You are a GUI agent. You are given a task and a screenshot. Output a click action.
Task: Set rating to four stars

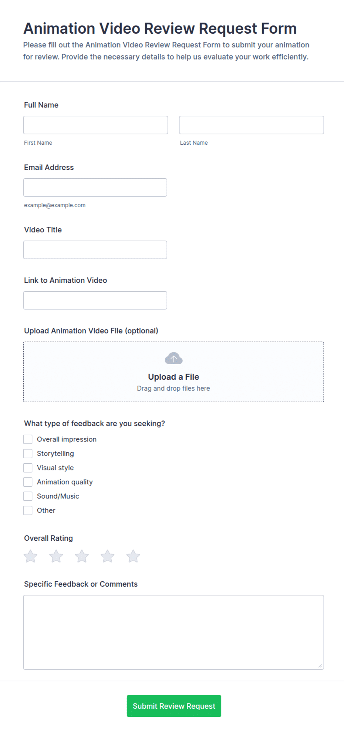click(107, 556)
